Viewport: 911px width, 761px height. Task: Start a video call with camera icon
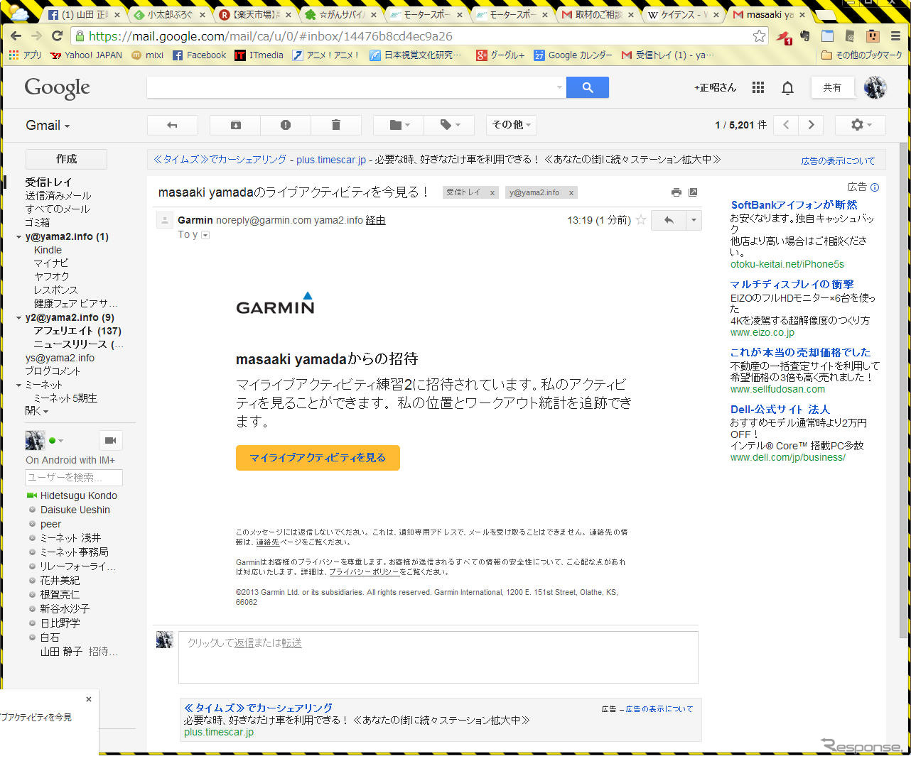tap(110, 441)
